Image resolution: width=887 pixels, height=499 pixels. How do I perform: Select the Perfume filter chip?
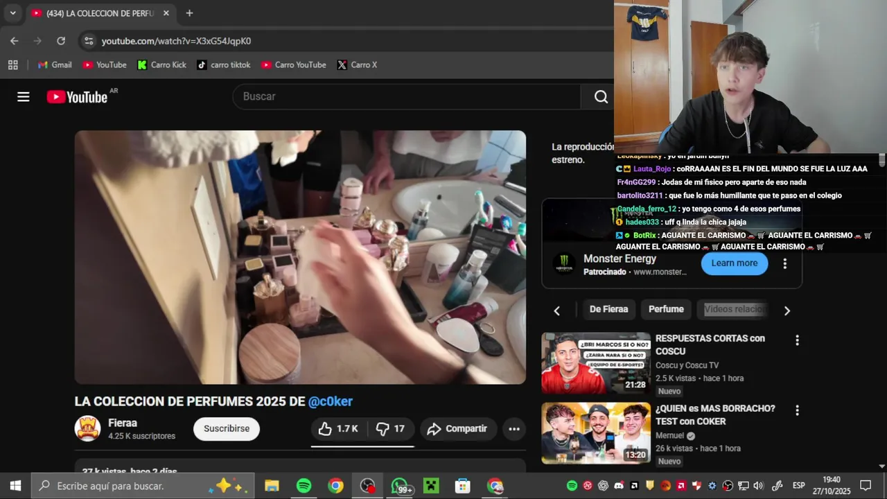[666, 309]
